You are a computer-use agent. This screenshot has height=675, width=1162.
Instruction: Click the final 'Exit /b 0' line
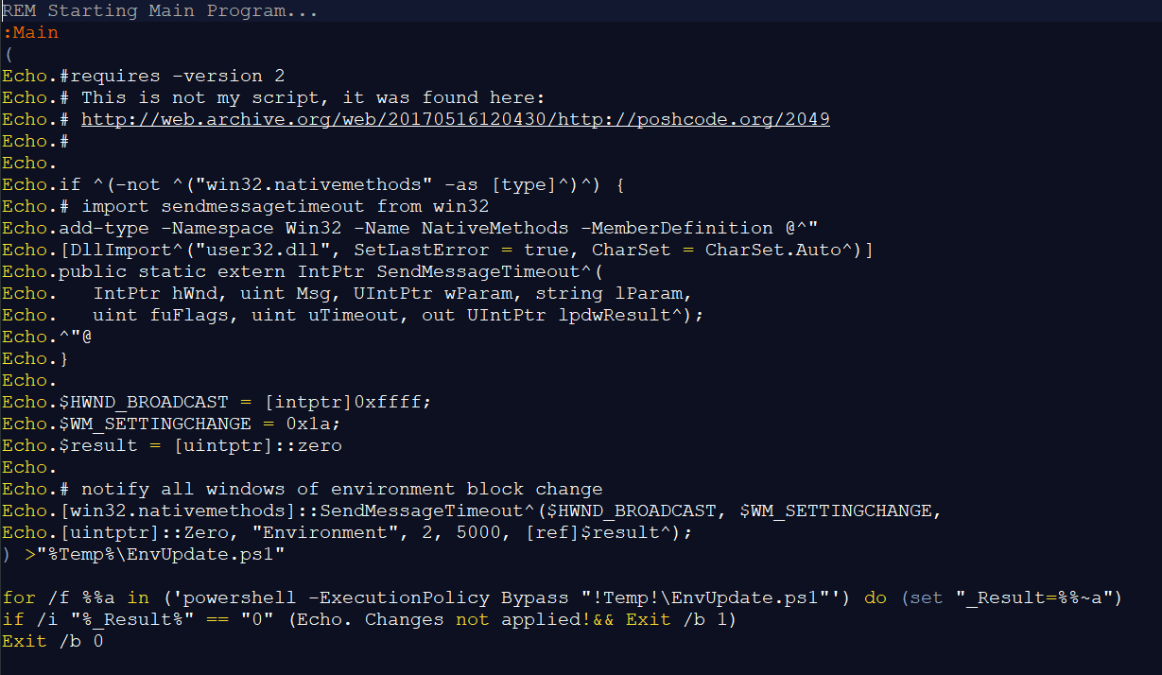pyautogui.click(x=52, y=641)
